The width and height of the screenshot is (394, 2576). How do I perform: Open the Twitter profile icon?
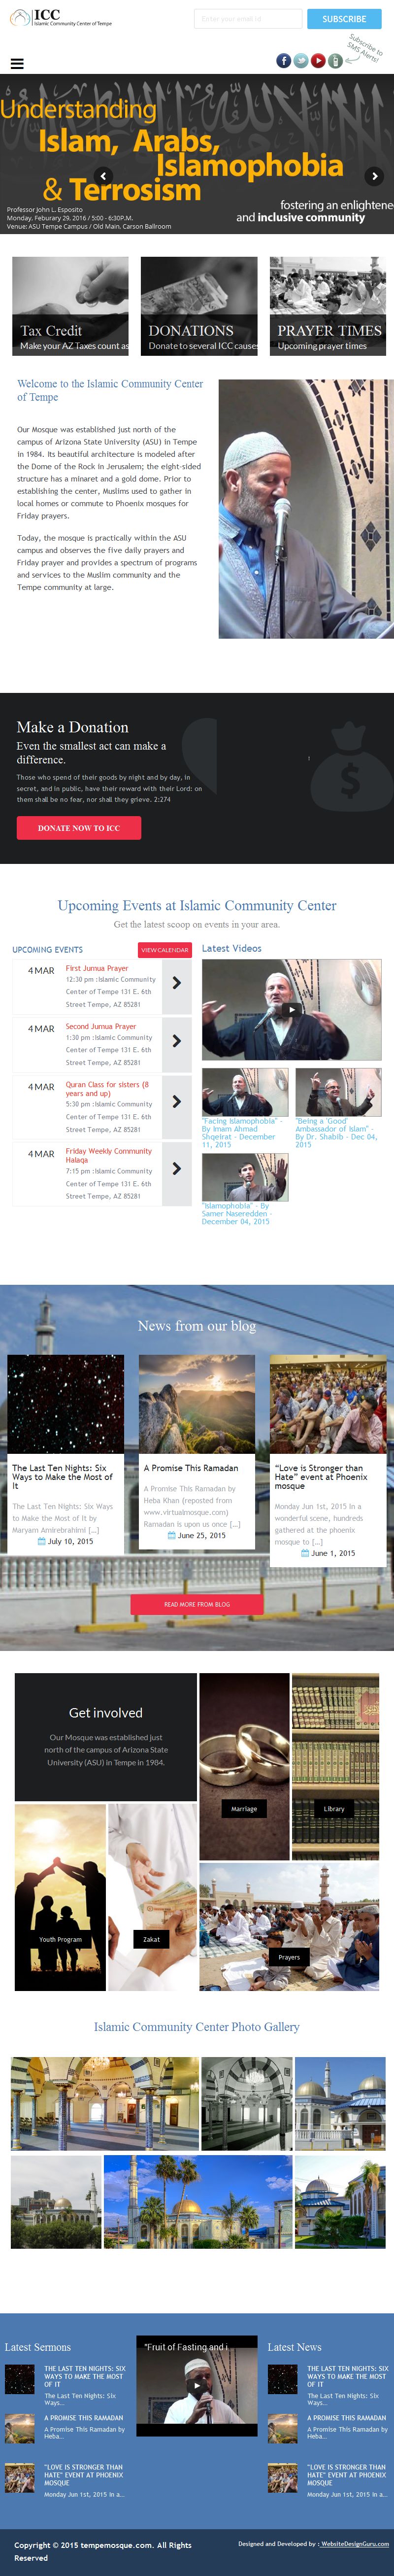(301, 61)
